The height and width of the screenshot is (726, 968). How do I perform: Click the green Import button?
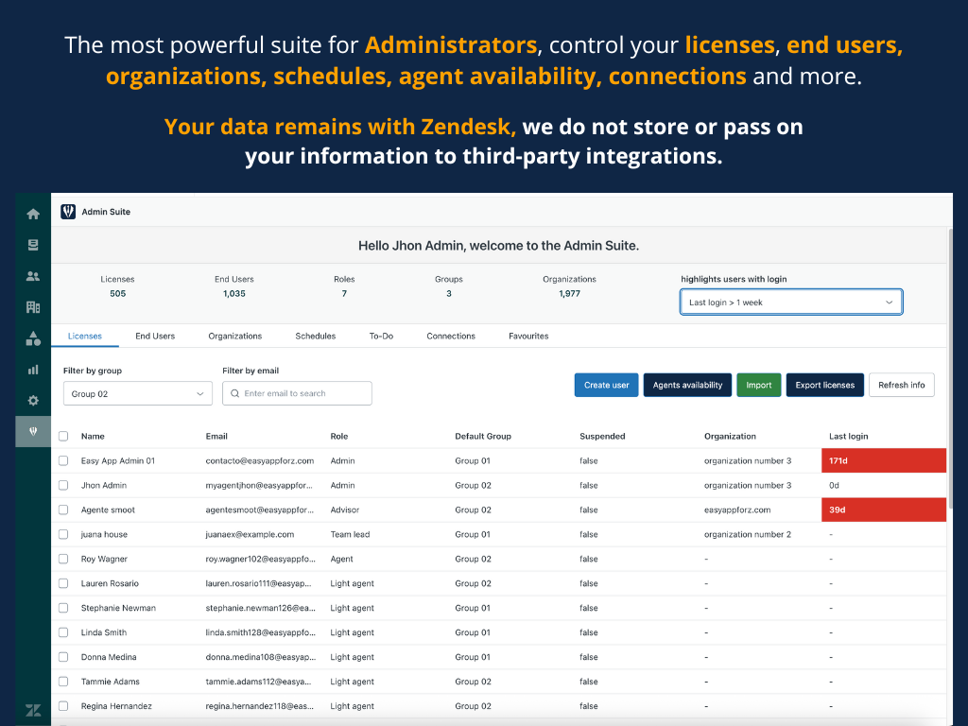(758, 385)
